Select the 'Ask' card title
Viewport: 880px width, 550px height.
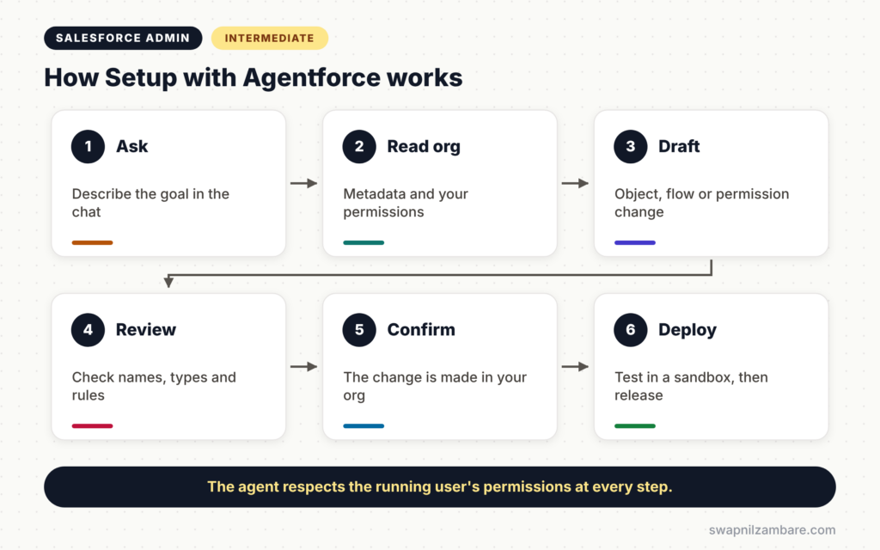[131, 146]
